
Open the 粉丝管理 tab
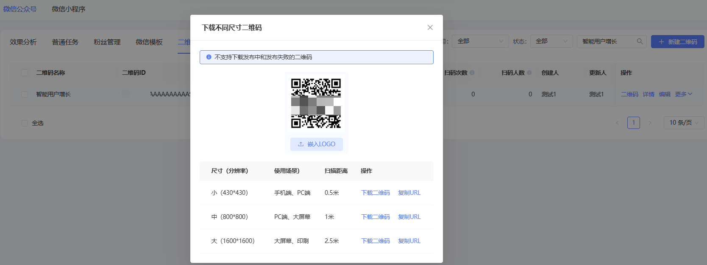point(107,42)
